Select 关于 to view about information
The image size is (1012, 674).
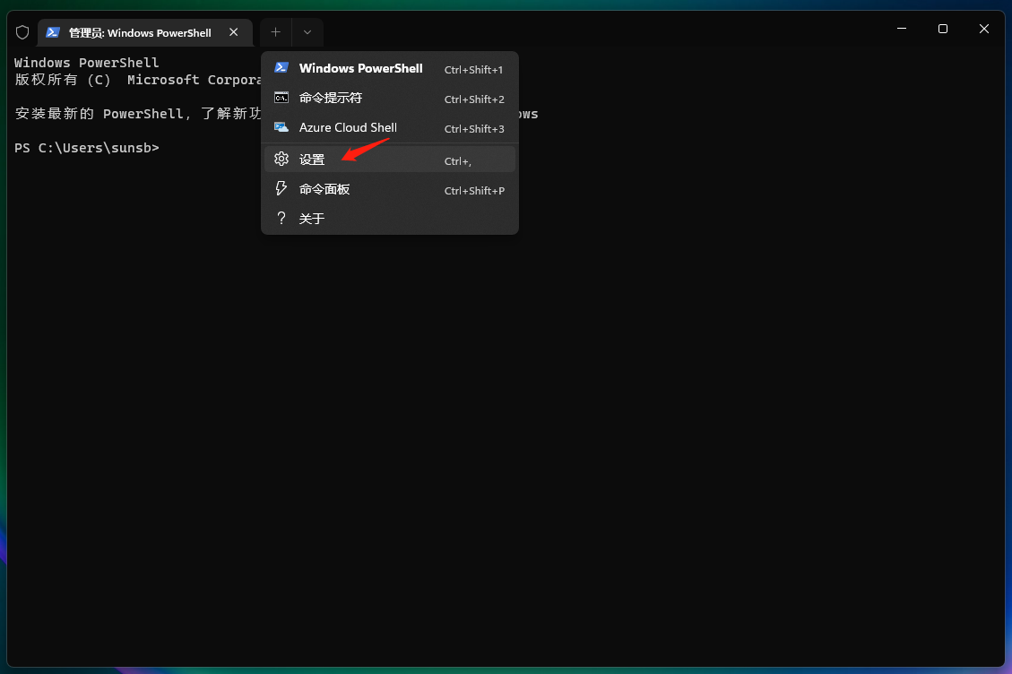309,218
